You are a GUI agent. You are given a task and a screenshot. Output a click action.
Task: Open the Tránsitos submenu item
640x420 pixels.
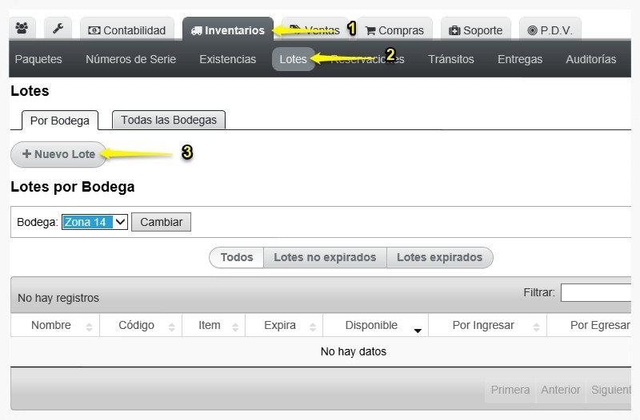pyautogui.click(x=451, y=59)
